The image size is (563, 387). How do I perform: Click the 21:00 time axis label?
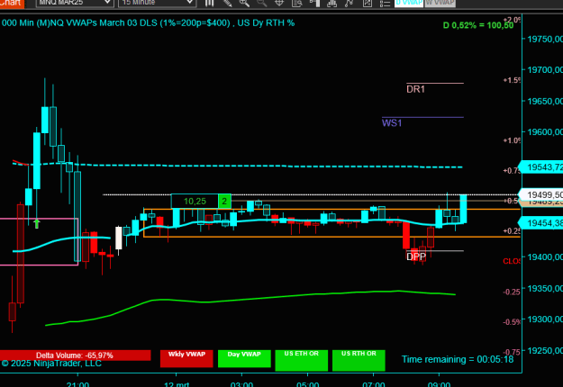(x=77, y=384)
